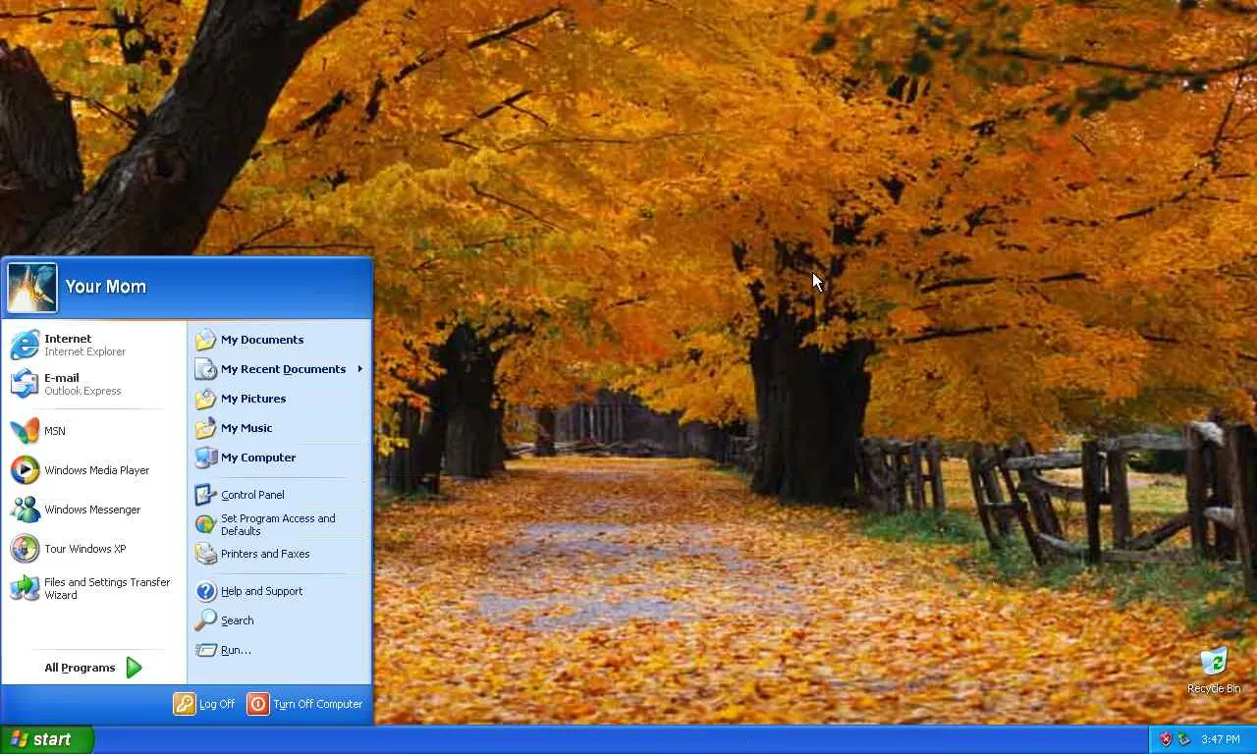The height and width of the screenshot is (754, 1257).
Task: Start the Tour Windows XP icon
Action: coord(25,549)
